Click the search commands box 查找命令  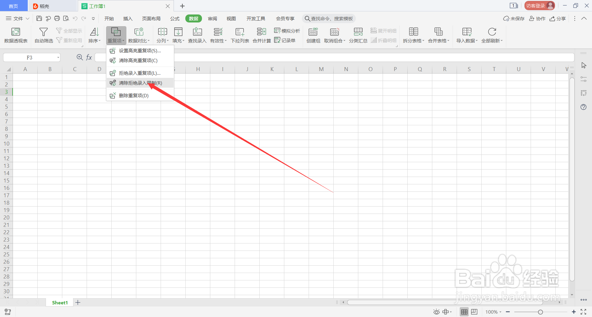[329, 18]
